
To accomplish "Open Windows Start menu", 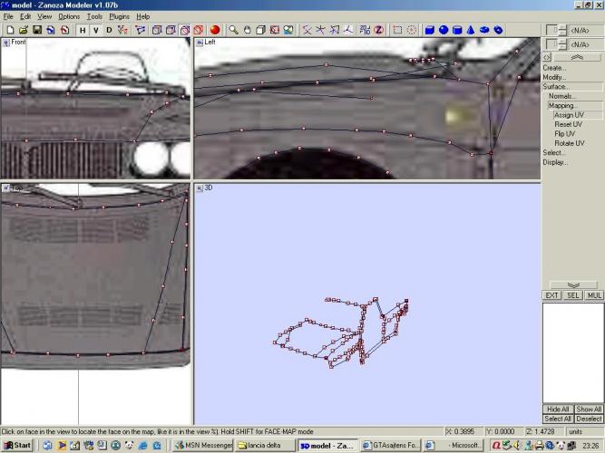I will coord(16,446).
